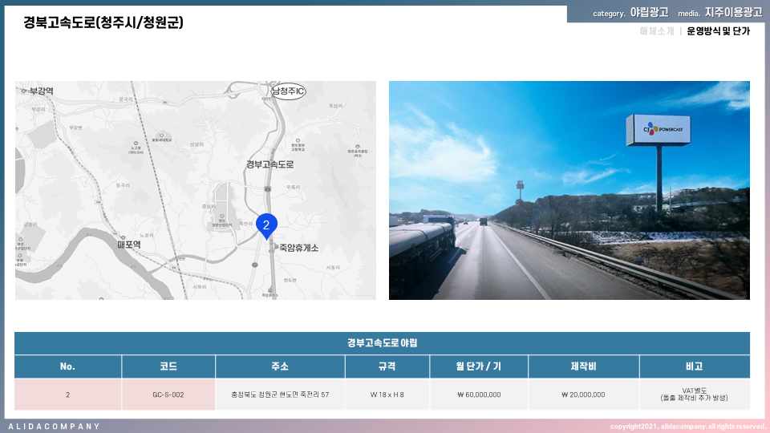Click the address cell 충청북도 청원군 현도면 죽전리 57
Screen dimensions: 770x433
(x=280, y=395)
